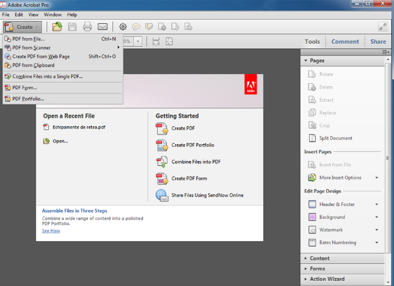Click Share Files Using SendNow Online

(207, 195)
